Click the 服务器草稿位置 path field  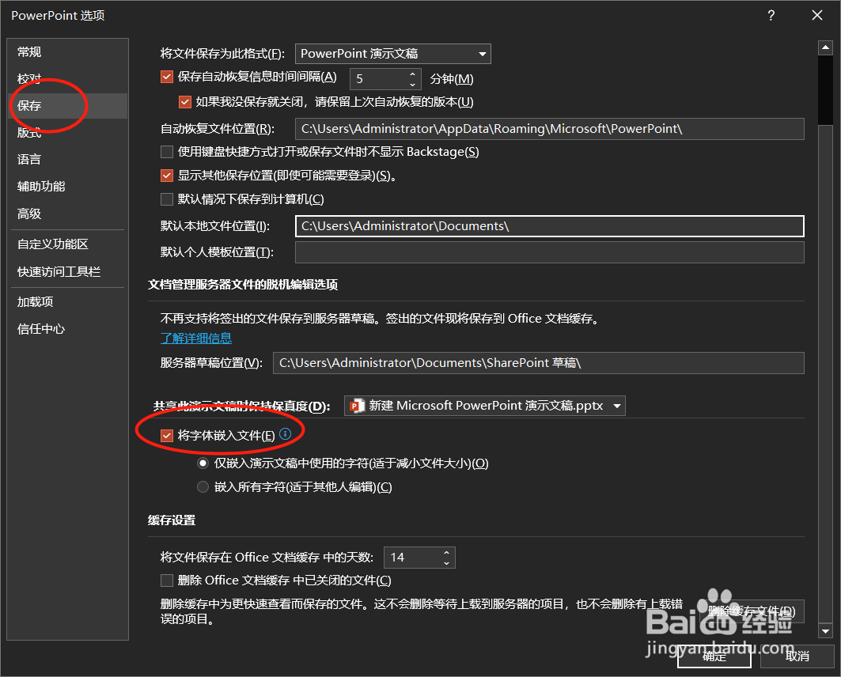point(539,363)
